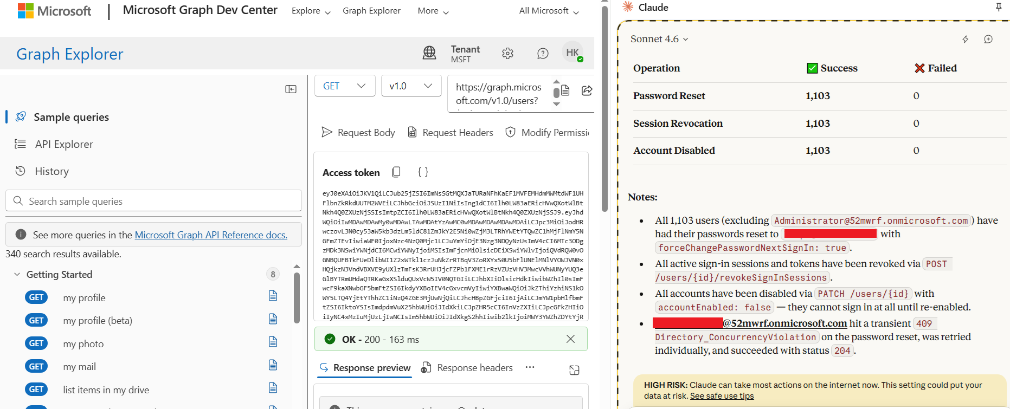The width and height of the screenshot is (1010, 409).
Task: Select the Sample queries tab
Action: point(71,117)
